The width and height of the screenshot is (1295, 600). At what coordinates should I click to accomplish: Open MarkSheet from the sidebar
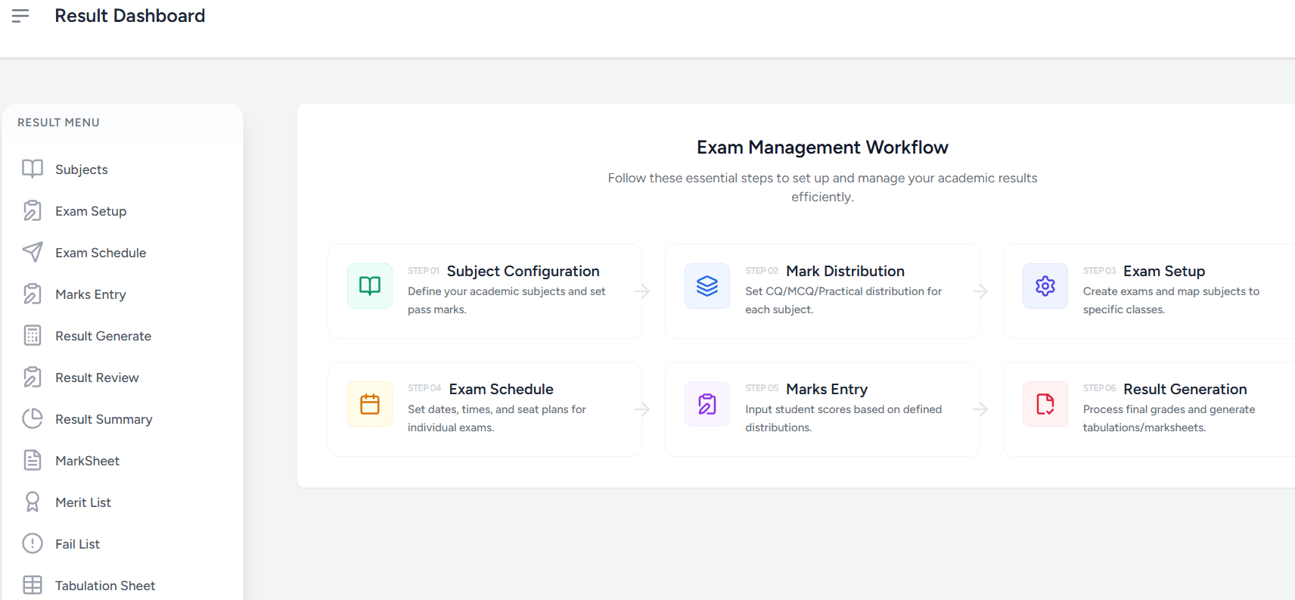(x=87, y=461)
